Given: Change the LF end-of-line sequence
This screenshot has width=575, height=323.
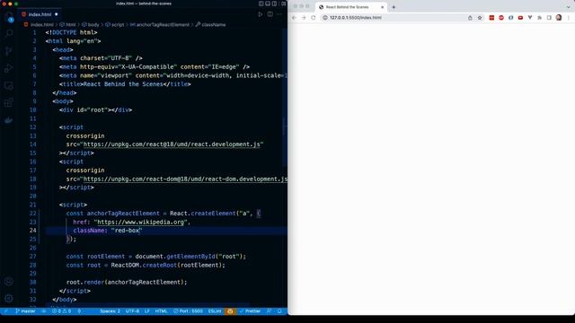Looking at the screenshot, I should tap(147, 311).
